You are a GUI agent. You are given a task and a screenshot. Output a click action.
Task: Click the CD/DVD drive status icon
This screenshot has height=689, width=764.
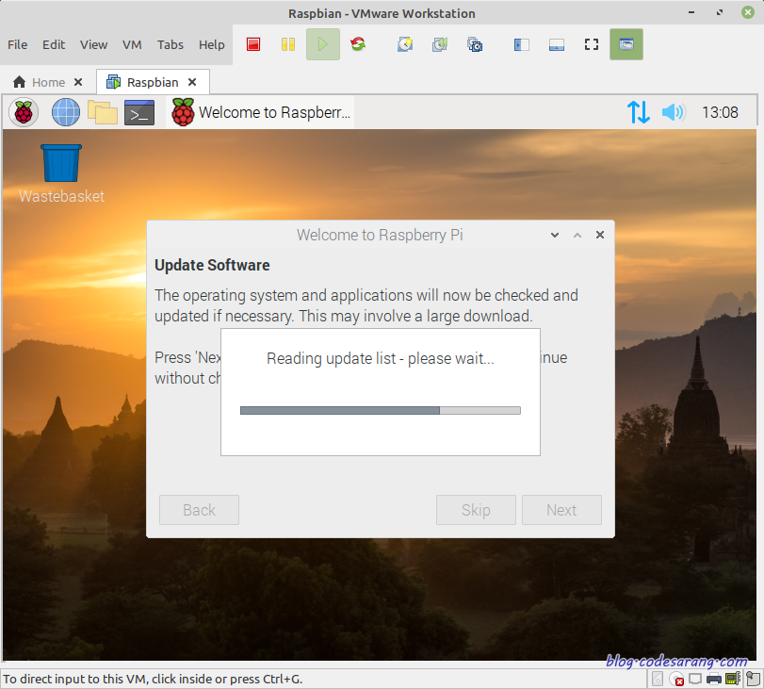tap(676, 679)
